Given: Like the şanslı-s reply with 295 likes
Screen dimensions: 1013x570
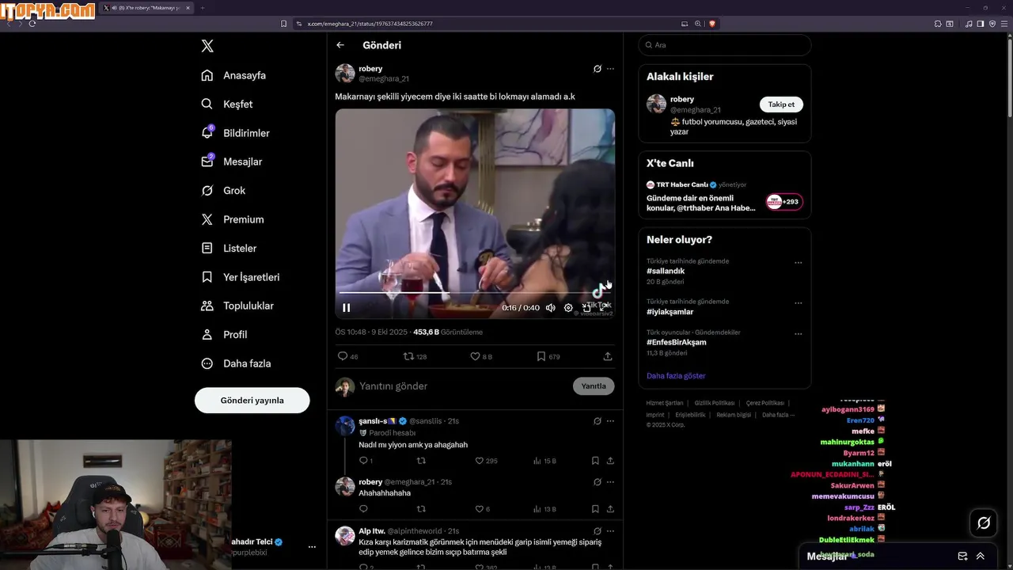Looking at the screenshot, I should pyautogui.click(x=486, y=461).
